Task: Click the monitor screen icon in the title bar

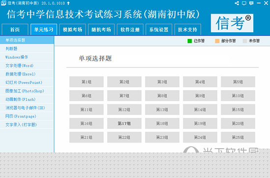Action: click(x=244, y=3)
